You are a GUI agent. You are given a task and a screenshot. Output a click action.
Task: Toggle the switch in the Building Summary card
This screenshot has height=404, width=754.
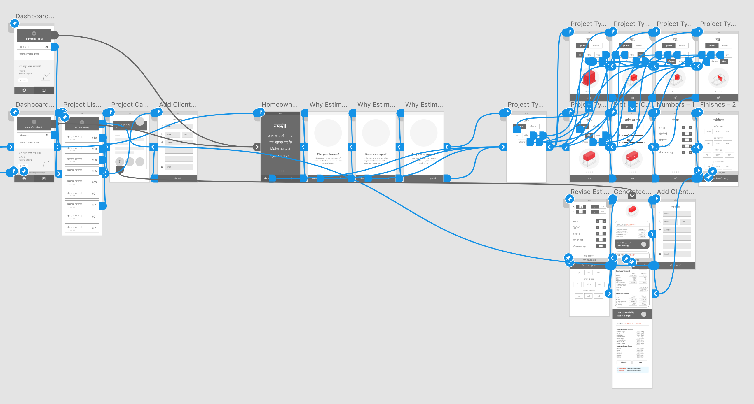tap(643, 244)
